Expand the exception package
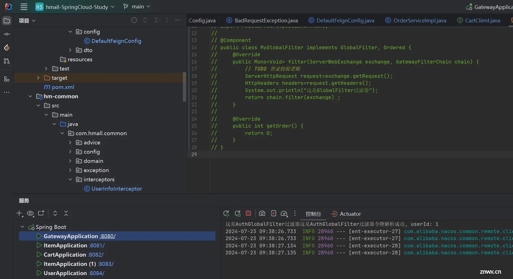513x279 pixels. pyautogui.click(x=70, y=170)
